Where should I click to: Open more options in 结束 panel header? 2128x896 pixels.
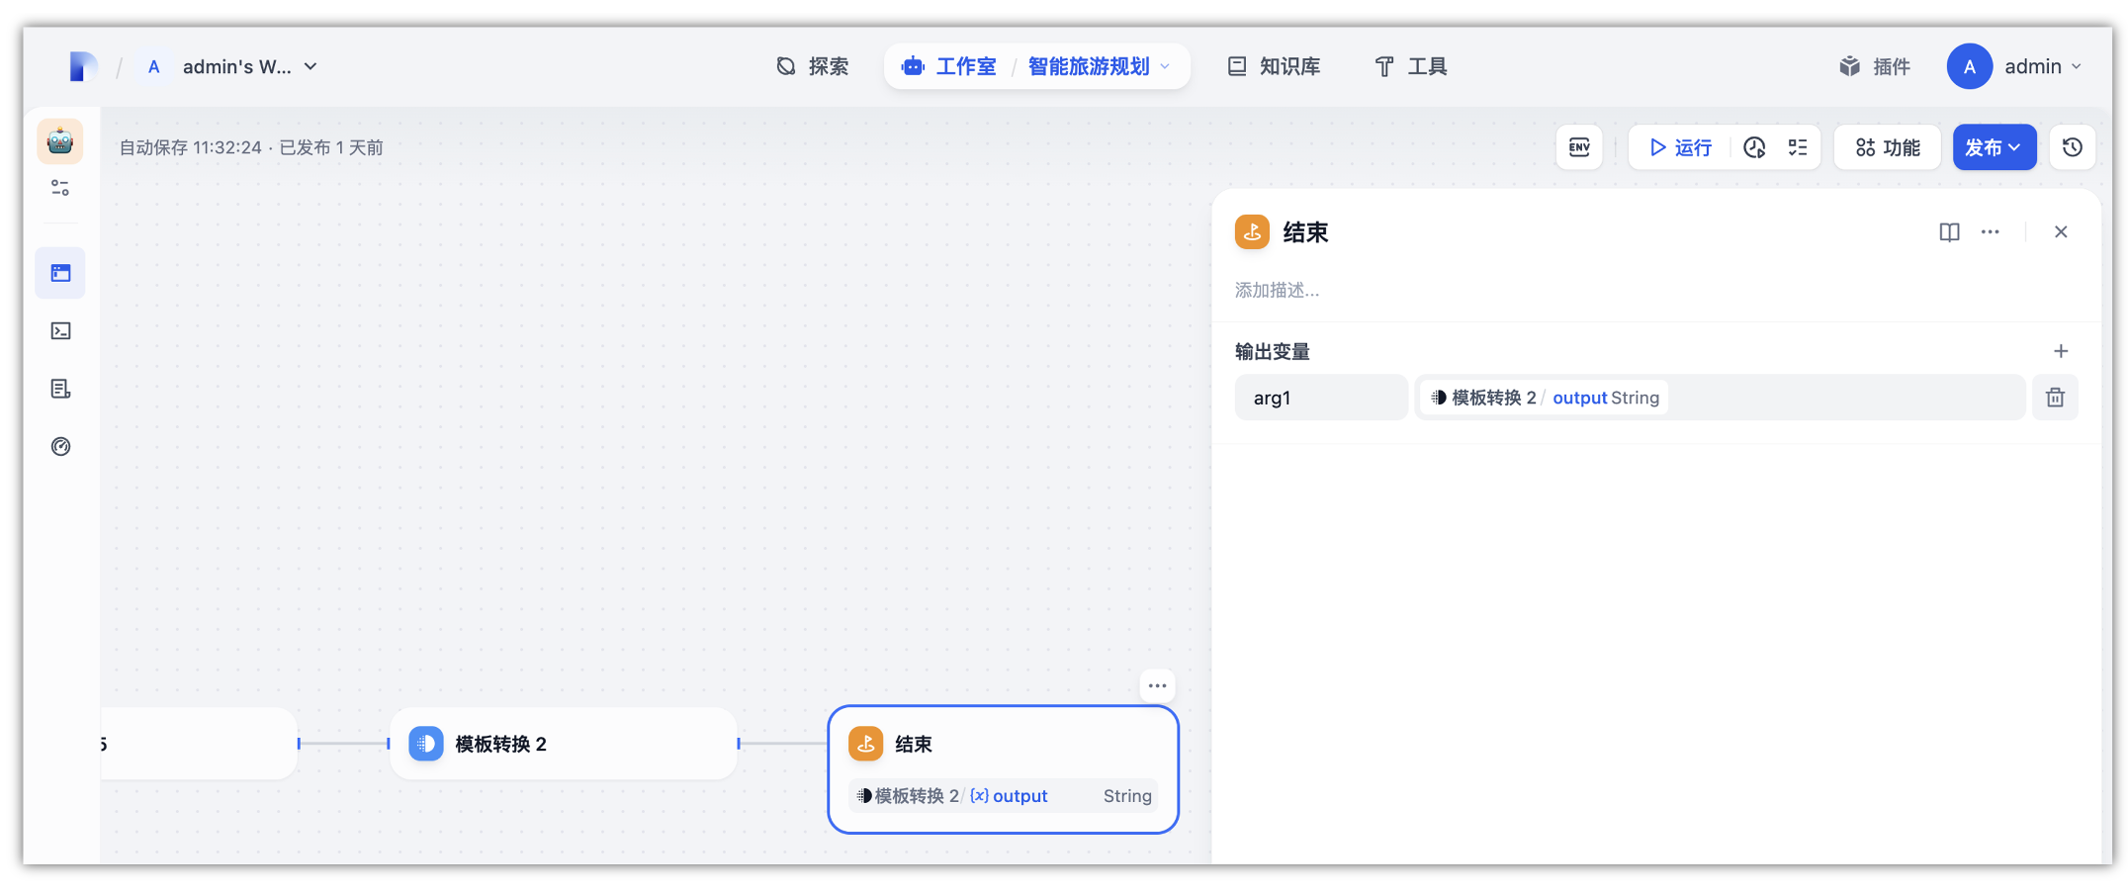(x=1991, y=232)
